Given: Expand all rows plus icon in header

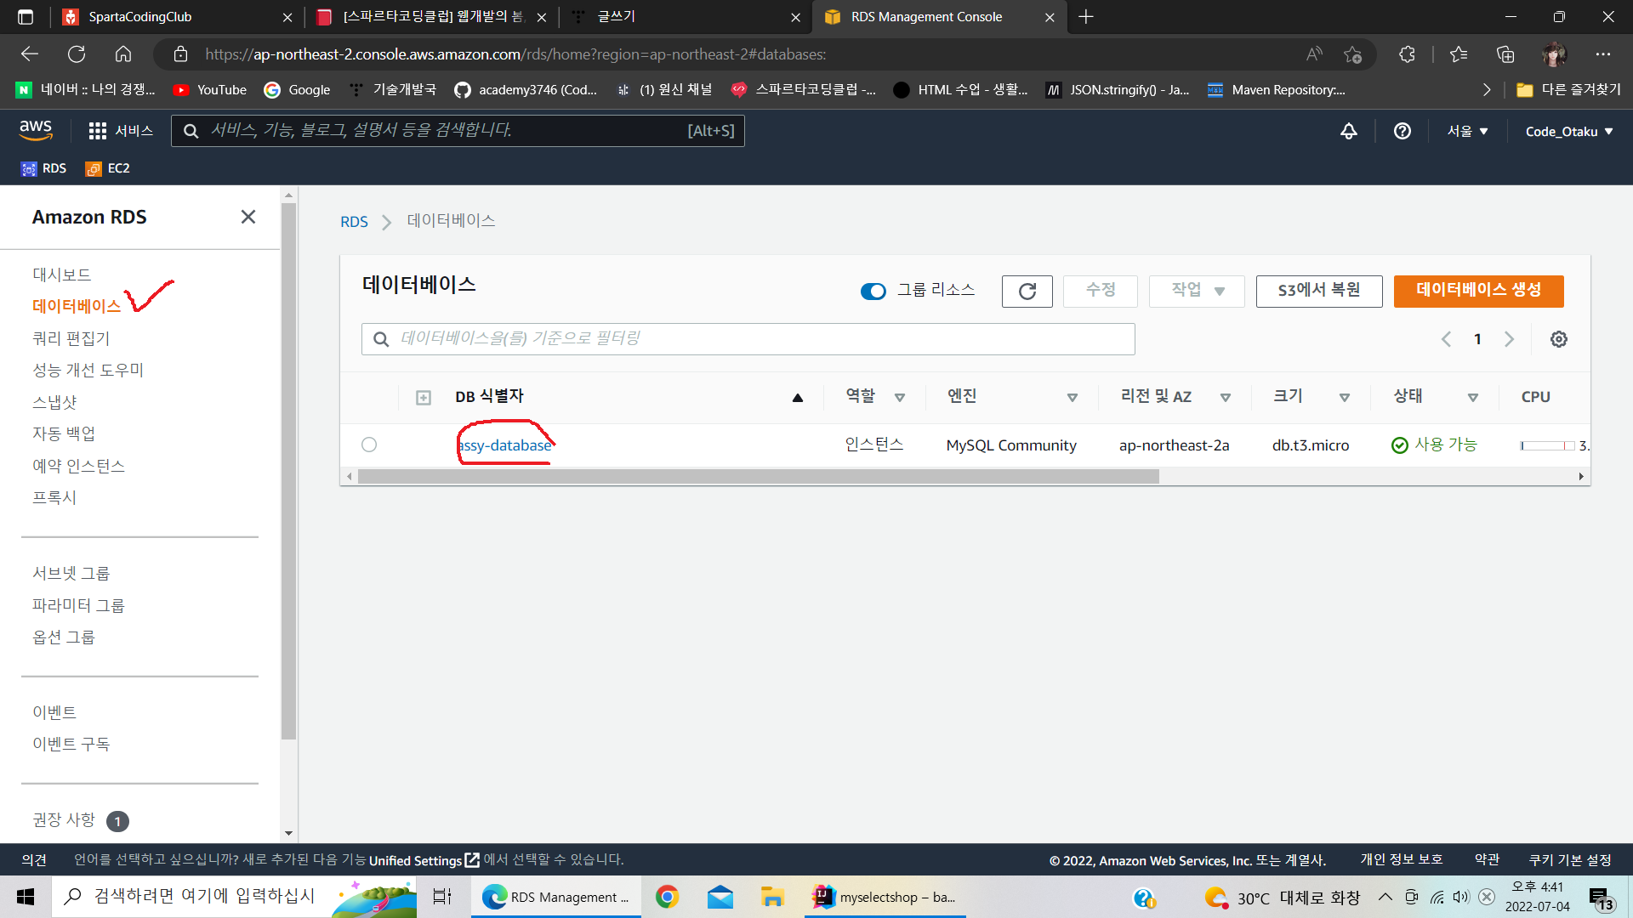Looking at the screenshot, I should click(424, 397).
